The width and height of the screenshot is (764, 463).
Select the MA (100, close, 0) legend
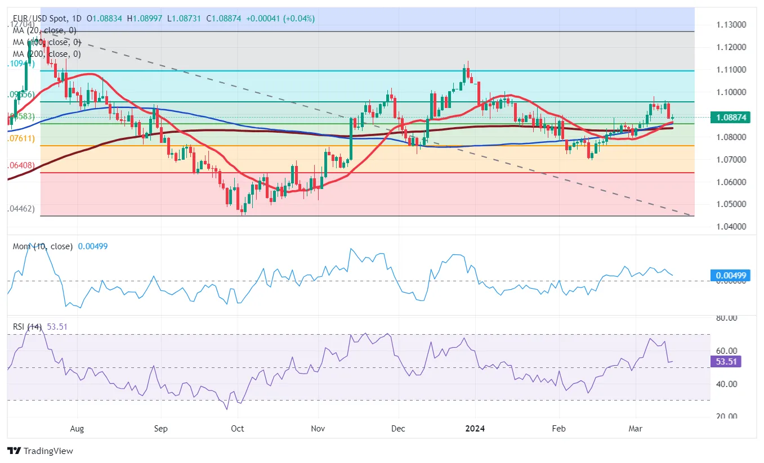point(47,42)
